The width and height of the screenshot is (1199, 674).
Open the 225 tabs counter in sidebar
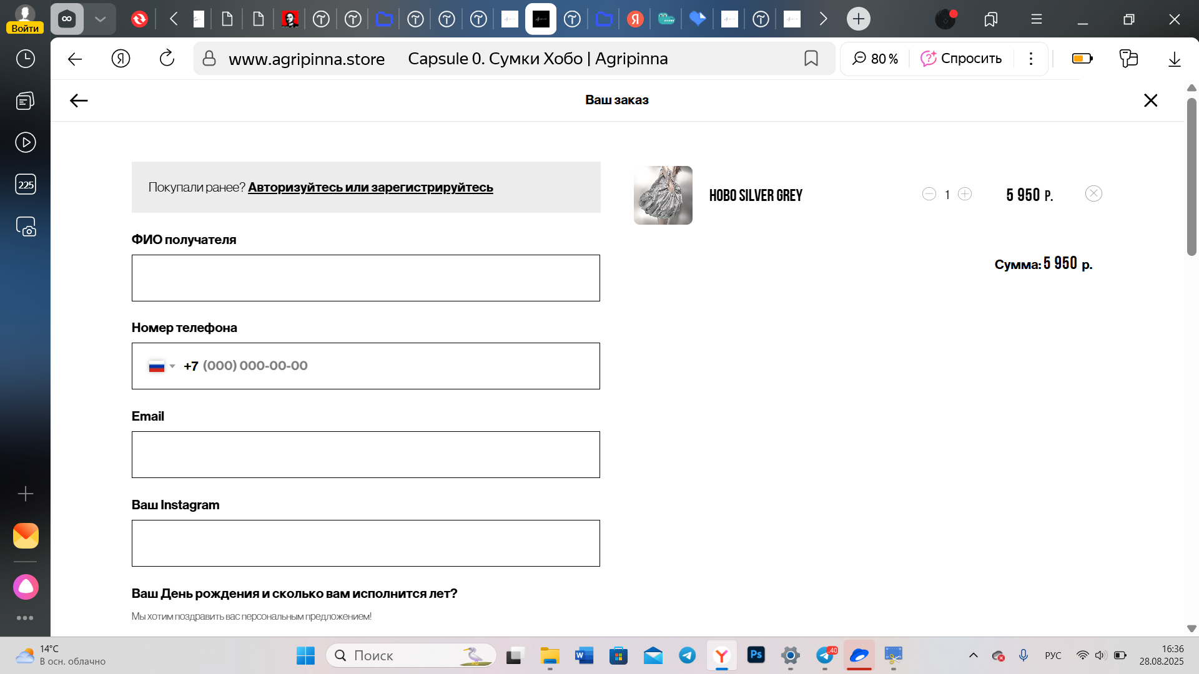click(25, 185)
